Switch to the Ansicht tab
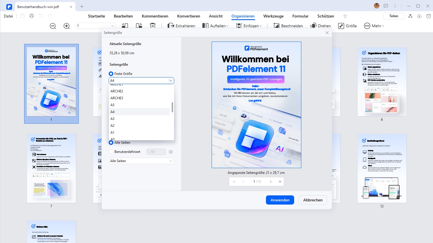Viewport: 433px width, 243px height. [216, 16]
